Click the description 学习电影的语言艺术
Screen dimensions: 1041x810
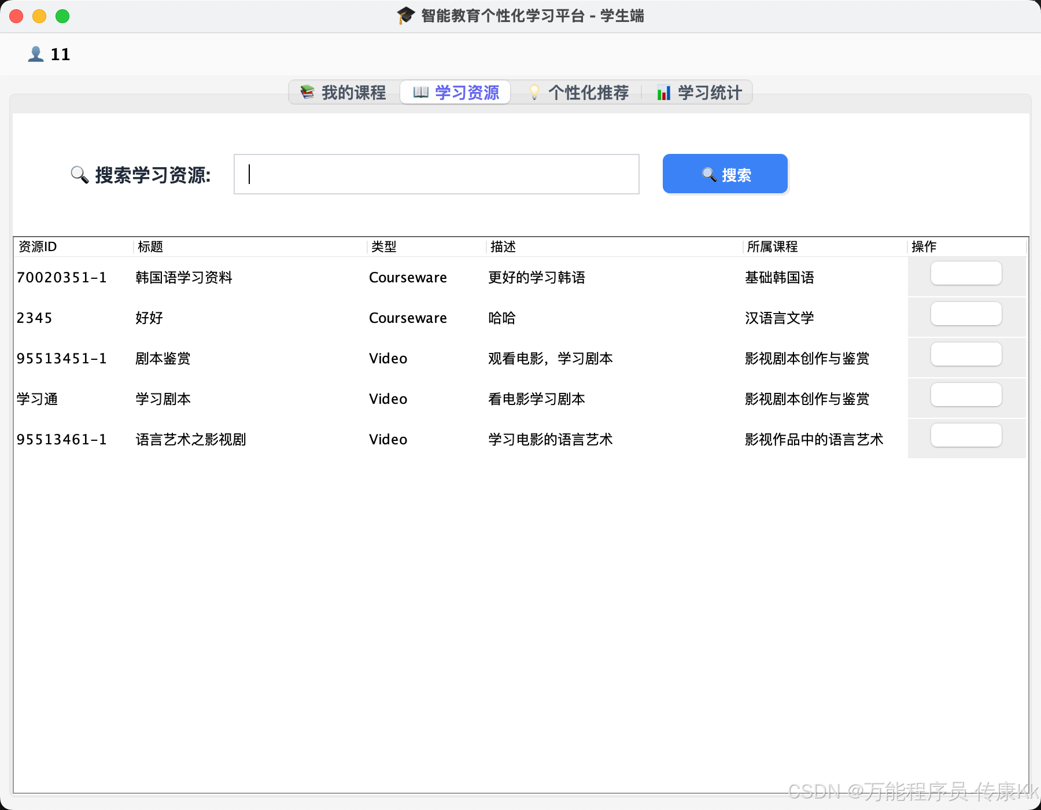(551, 440)
